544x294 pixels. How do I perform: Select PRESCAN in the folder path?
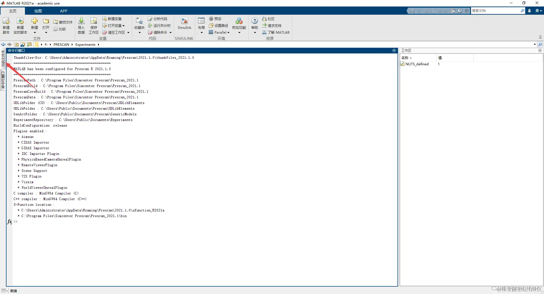(61, 44)
